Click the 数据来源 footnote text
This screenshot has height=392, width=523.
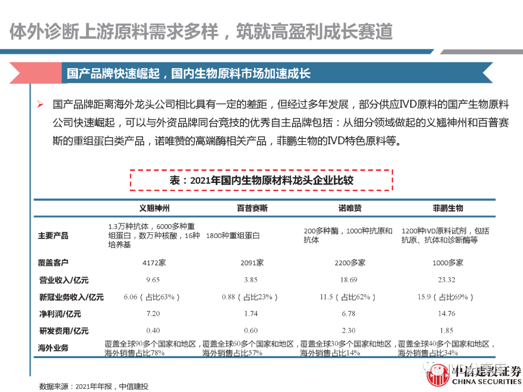(93, 386)
